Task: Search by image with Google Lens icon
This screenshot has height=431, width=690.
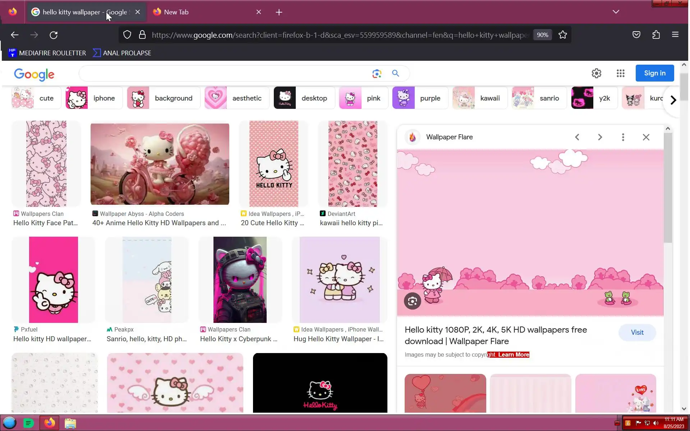Action: tap(377, 74)
